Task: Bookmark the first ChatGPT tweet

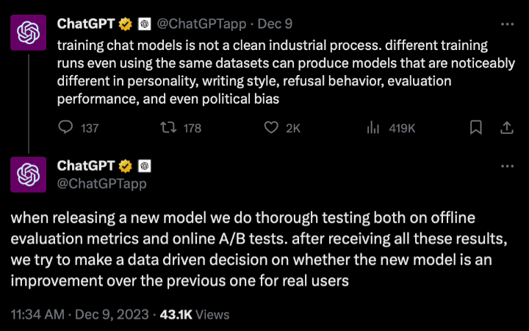Action: [476, 128]
